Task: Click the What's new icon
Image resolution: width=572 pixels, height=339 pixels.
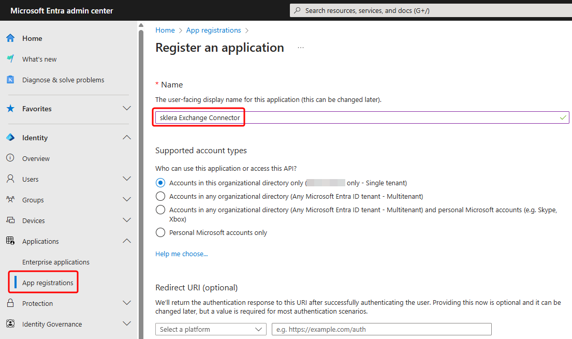Action: [10, 58]
